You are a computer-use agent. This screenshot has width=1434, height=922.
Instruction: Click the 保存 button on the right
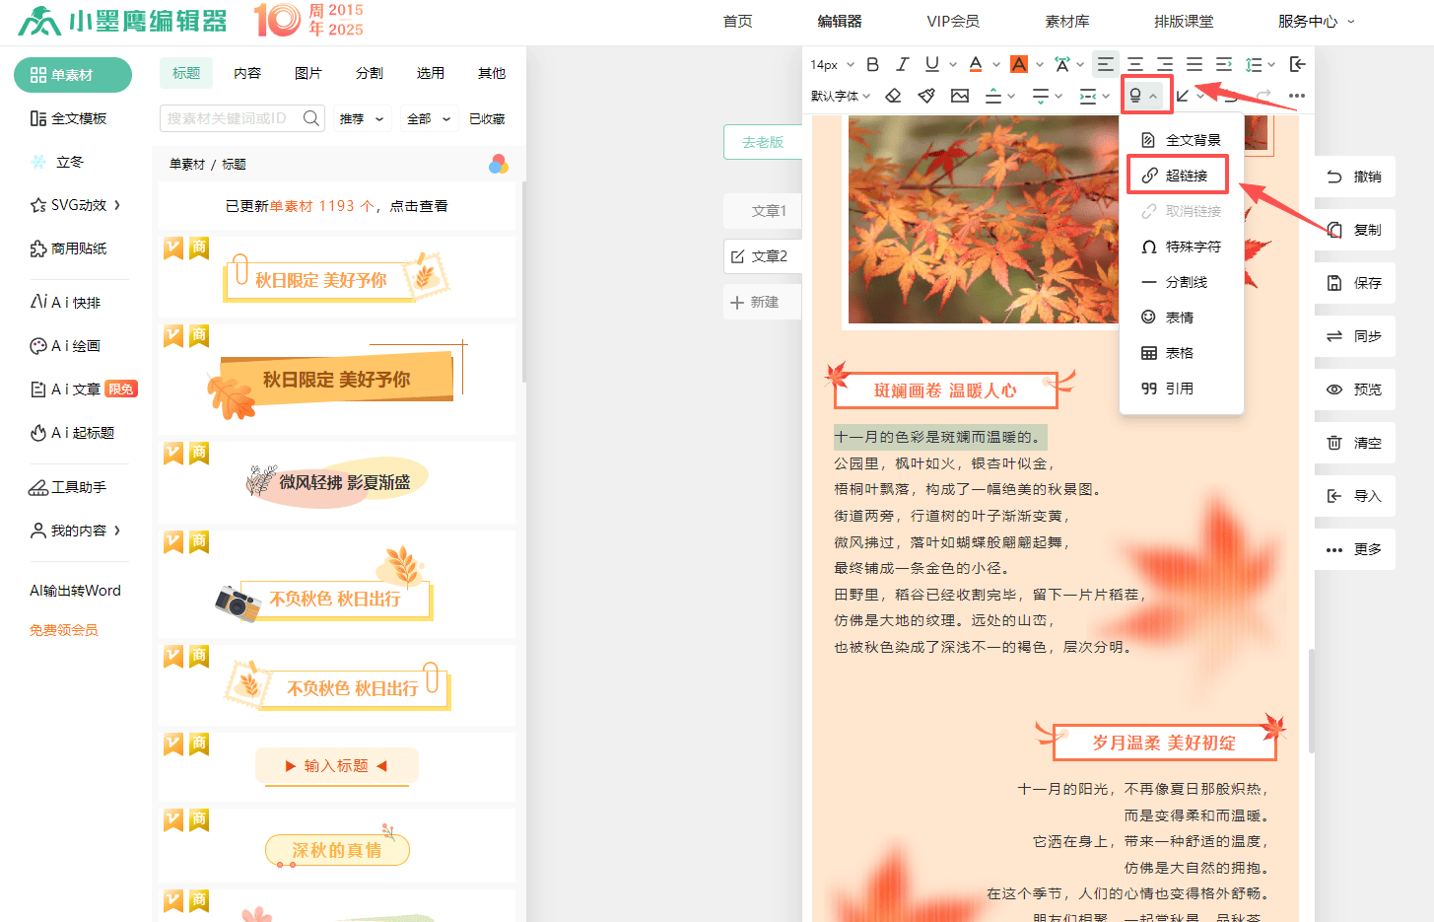(x=1355, y=283)
